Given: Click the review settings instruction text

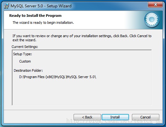Looking at the screenshot, I should [82, 36].
